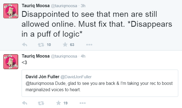Image resolution: width=182 pixels, height=108 pixels.
Task: Retweet the '<3' tweet
Action: coord(41,103)
